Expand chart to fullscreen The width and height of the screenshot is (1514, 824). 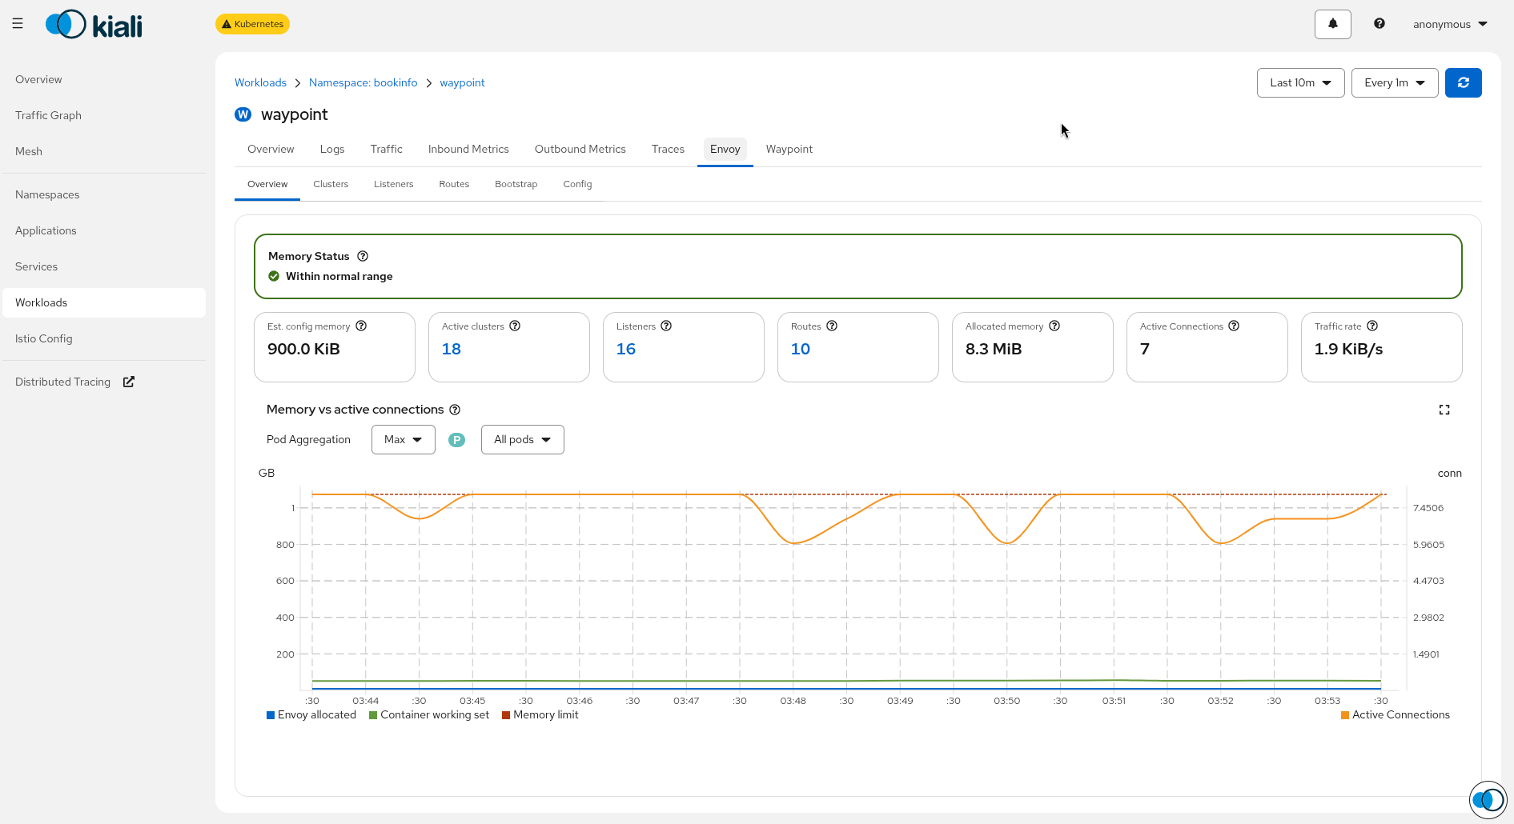point(1444,410)
